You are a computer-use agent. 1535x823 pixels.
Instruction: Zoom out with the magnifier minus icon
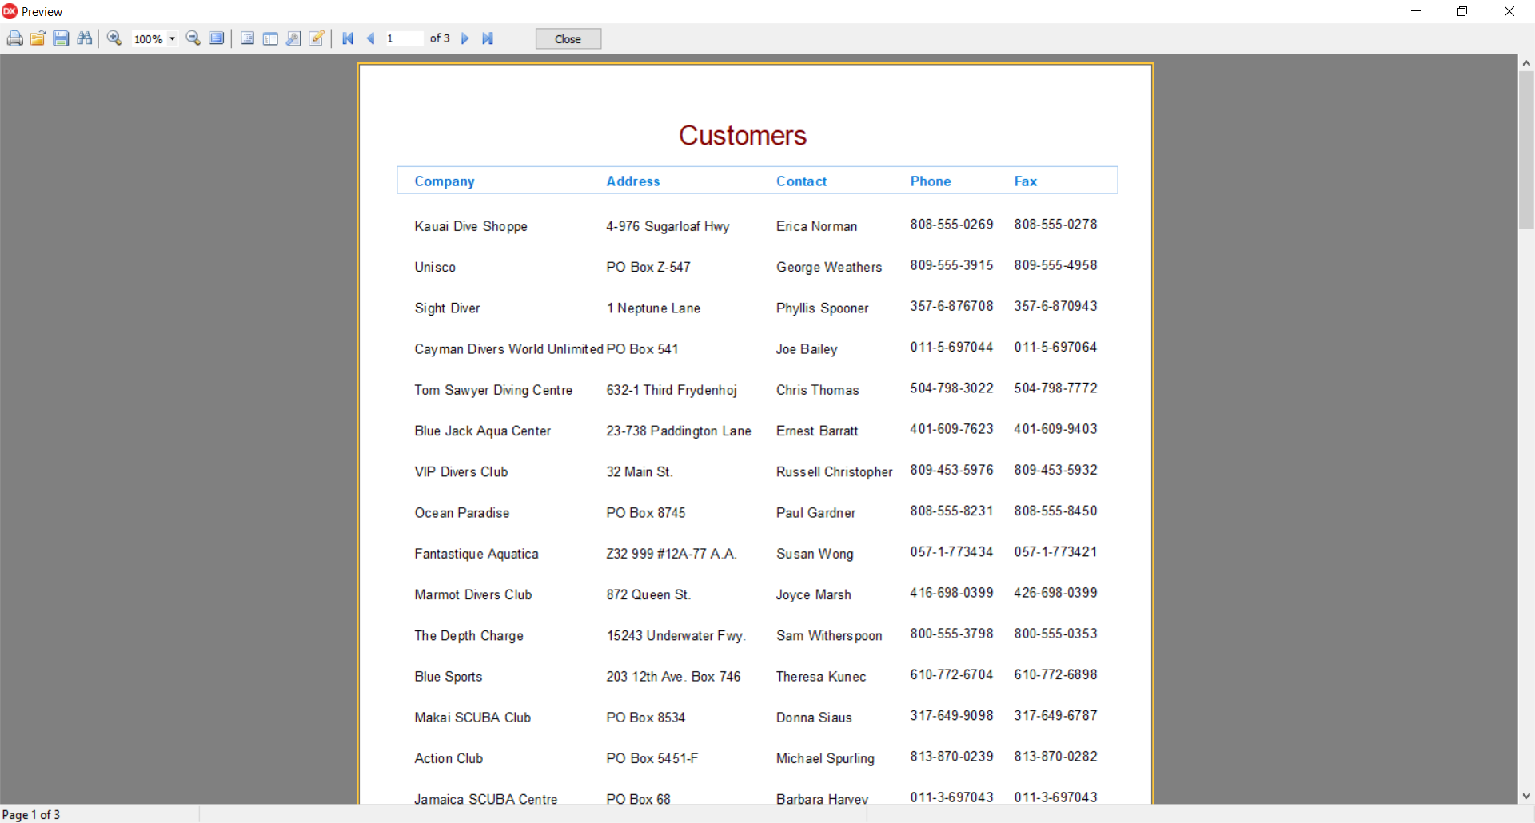pos(193,38)
